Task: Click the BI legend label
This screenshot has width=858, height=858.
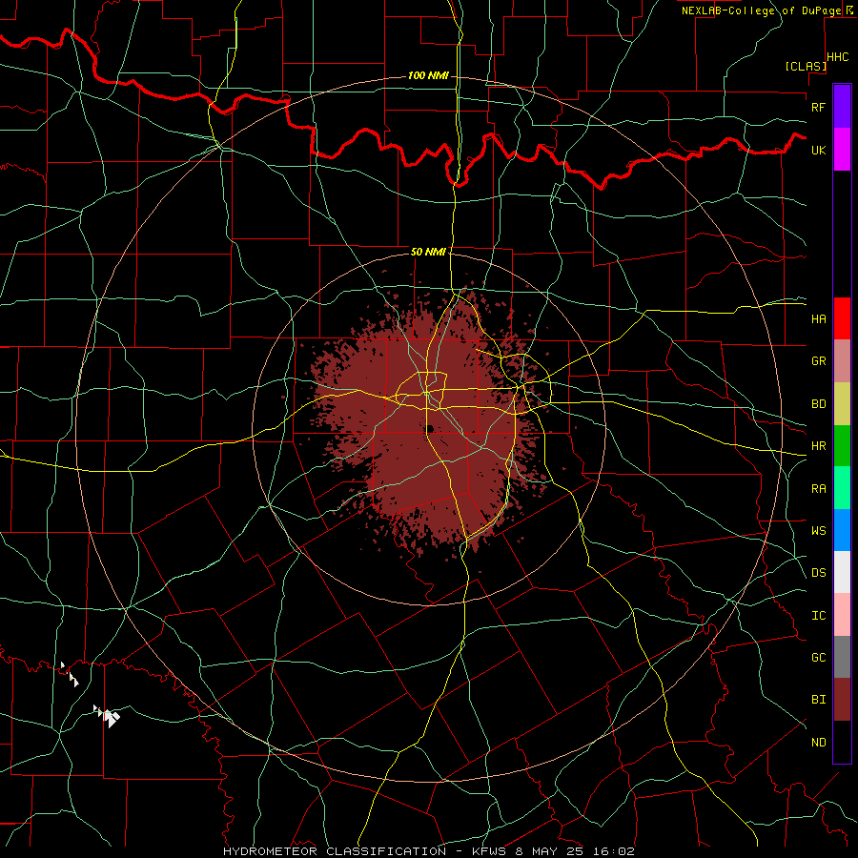Action: [x=818, y=700]
